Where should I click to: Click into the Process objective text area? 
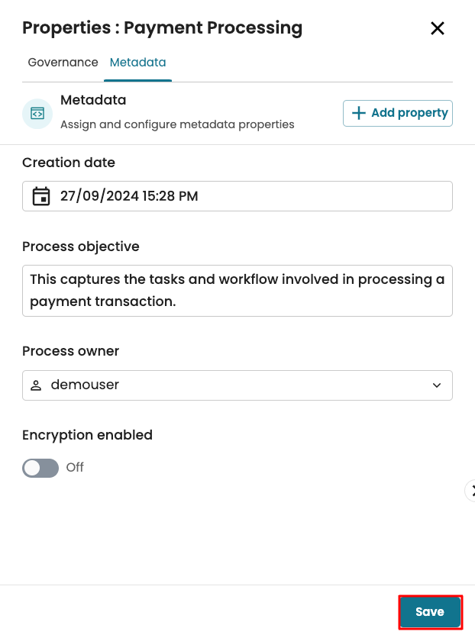click(237, 291)
